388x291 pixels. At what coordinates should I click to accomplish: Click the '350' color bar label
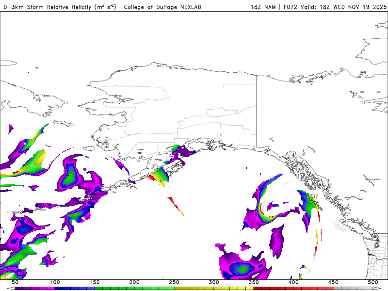pos(254,282)
